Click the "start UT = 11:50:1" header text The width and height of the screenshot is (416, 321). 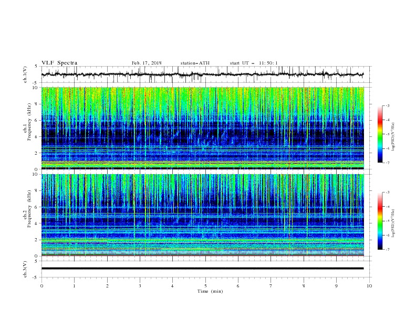pos(254,63)
